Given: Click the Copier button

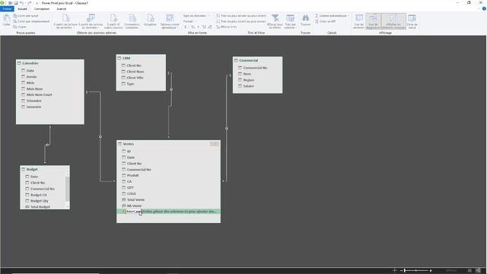Looking at the screenshot, I should [x=20, y=27].
